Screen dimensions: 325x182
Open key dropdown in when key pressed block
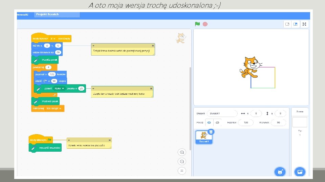[x=53, y=38]
